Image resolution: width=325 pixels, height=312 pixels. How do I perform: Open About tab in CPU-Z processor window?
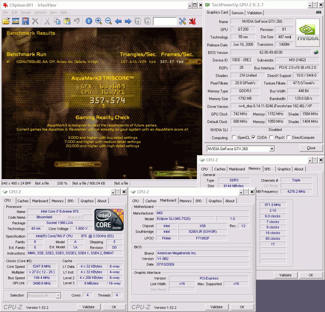pyautogui.click(x=102, y=201)
